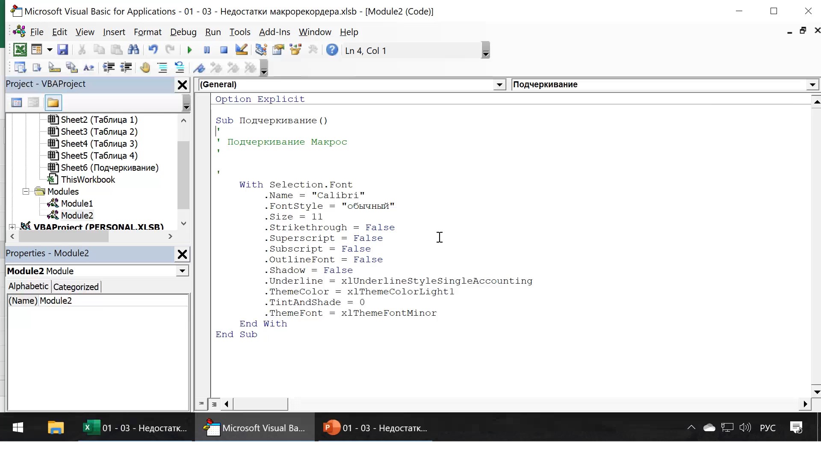Click the Parameter Info icon
Image resolution: width=821 pixels, height=462 pixels.
tap(71, 68)
